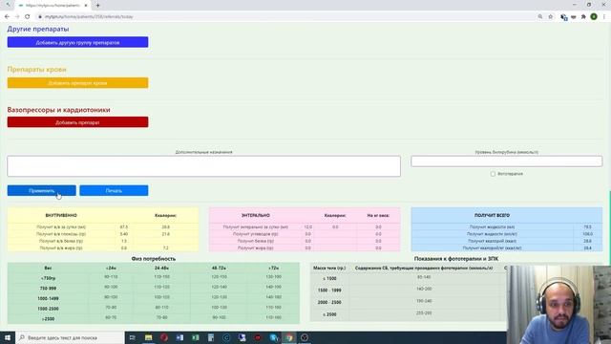Click the 1500-2500 weight row label

(x=48, y=309)
